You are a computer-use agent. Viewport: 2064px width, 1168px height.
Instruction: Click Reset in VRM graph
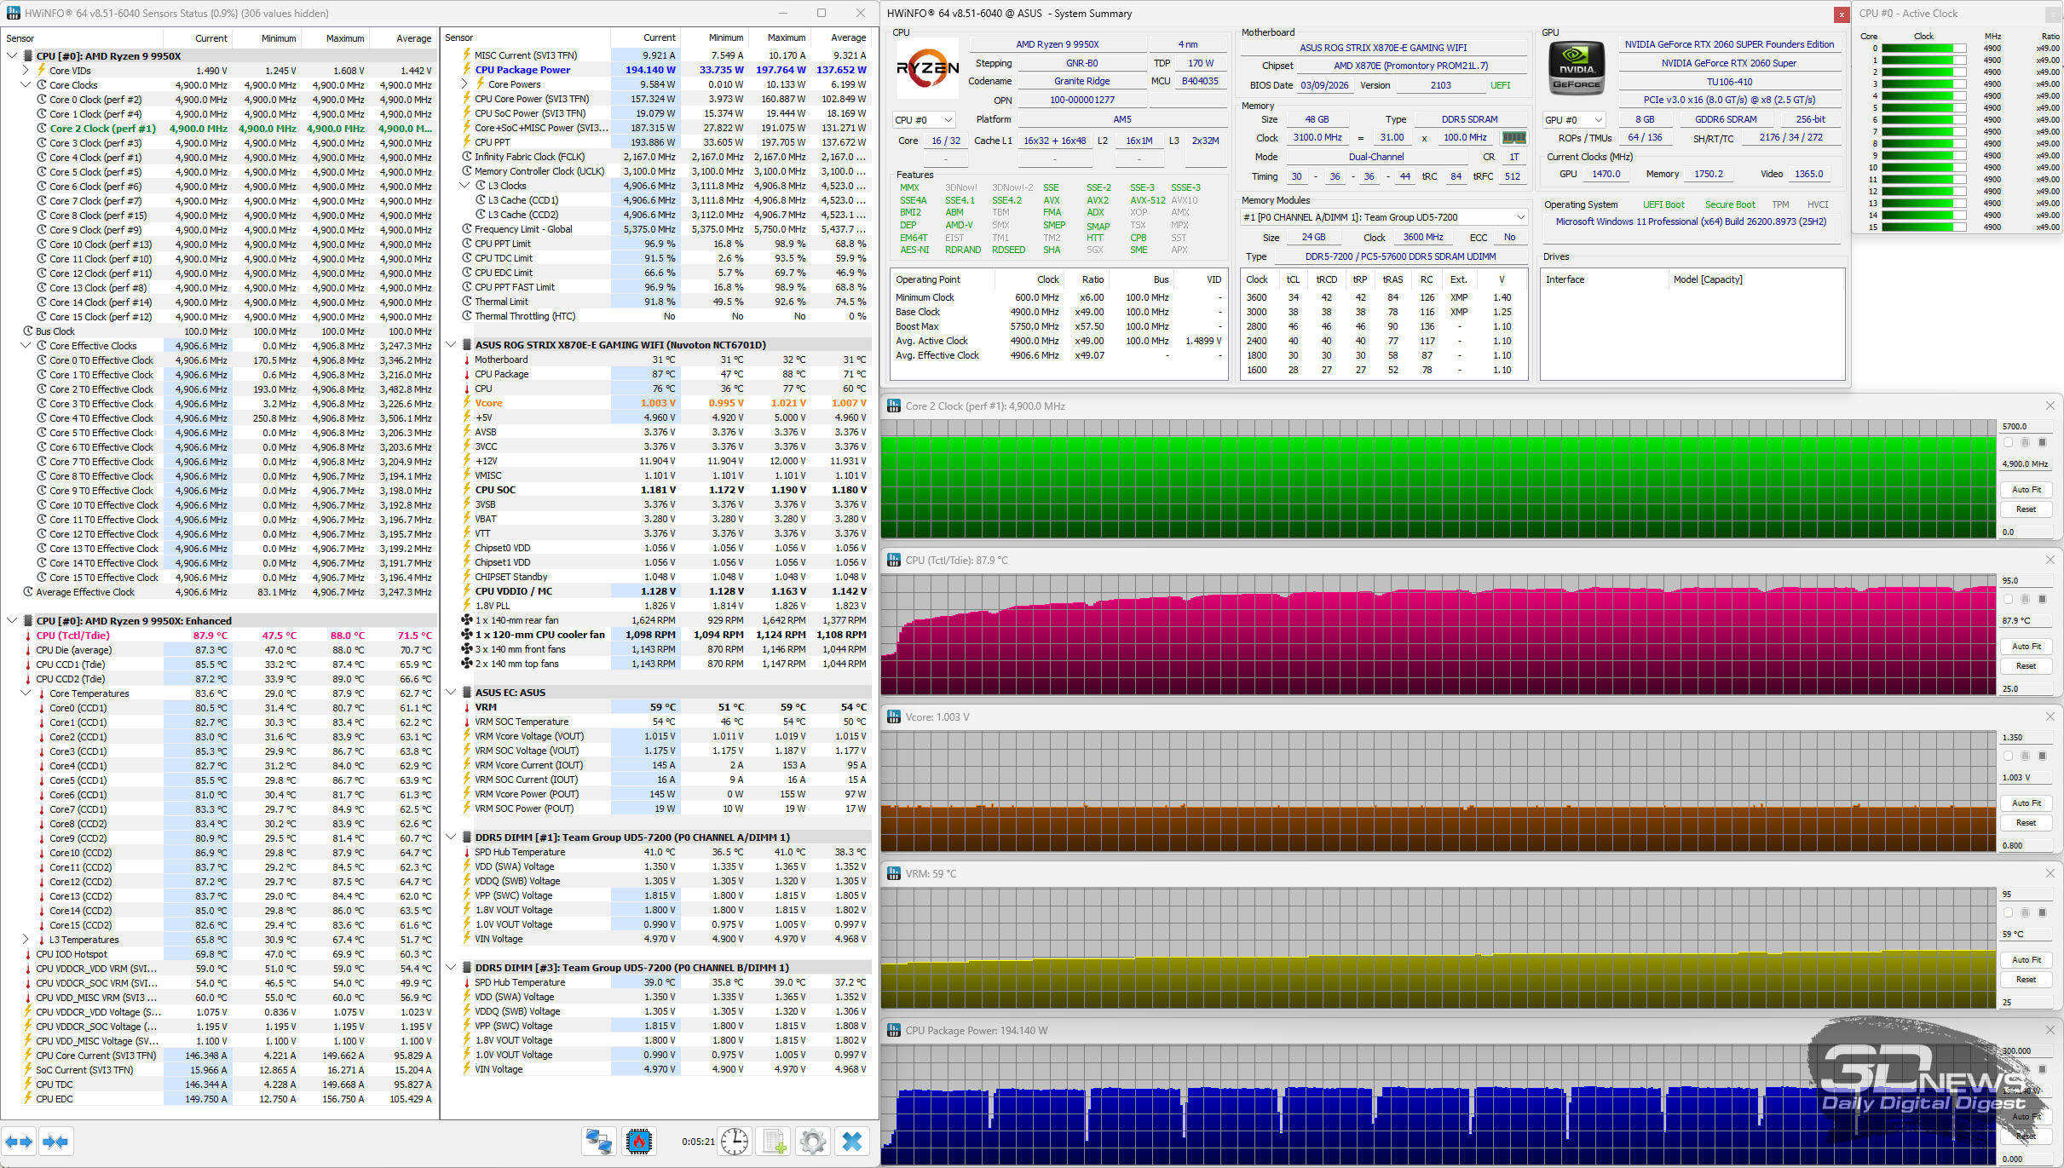pyautogui.click(x=2027, y=980)
